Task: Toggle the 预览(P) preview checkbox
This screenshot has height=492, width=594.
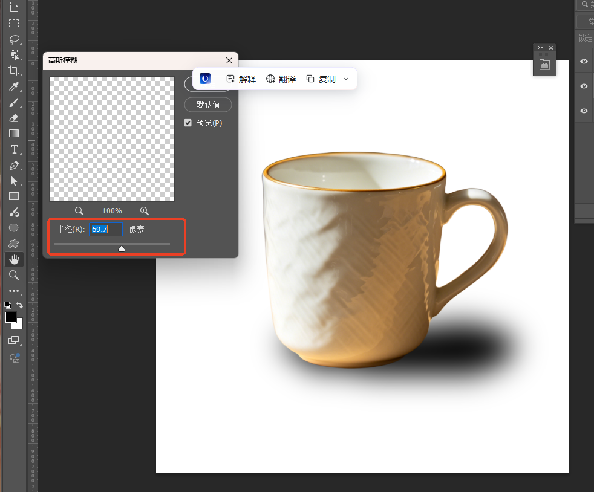Action: tap(188, 123)
